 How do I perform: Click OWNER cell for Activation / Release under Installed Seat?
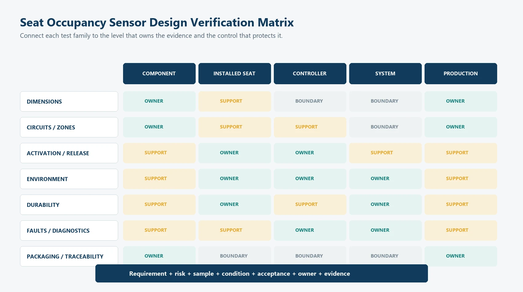click(235, 153)
